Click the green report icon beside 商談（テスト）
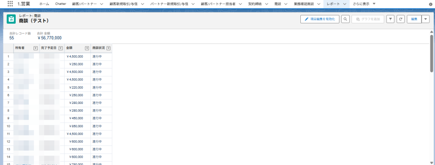This screenshot has width=435, height=165. [x=11, y=19]
